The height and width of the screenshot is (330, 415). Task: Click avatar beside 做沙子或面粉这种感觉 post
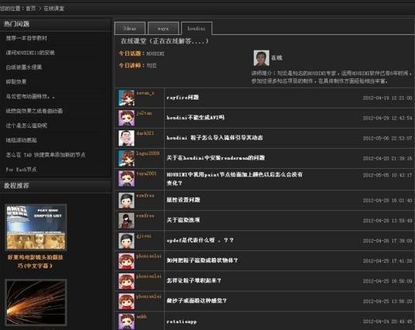pos(126,301)
